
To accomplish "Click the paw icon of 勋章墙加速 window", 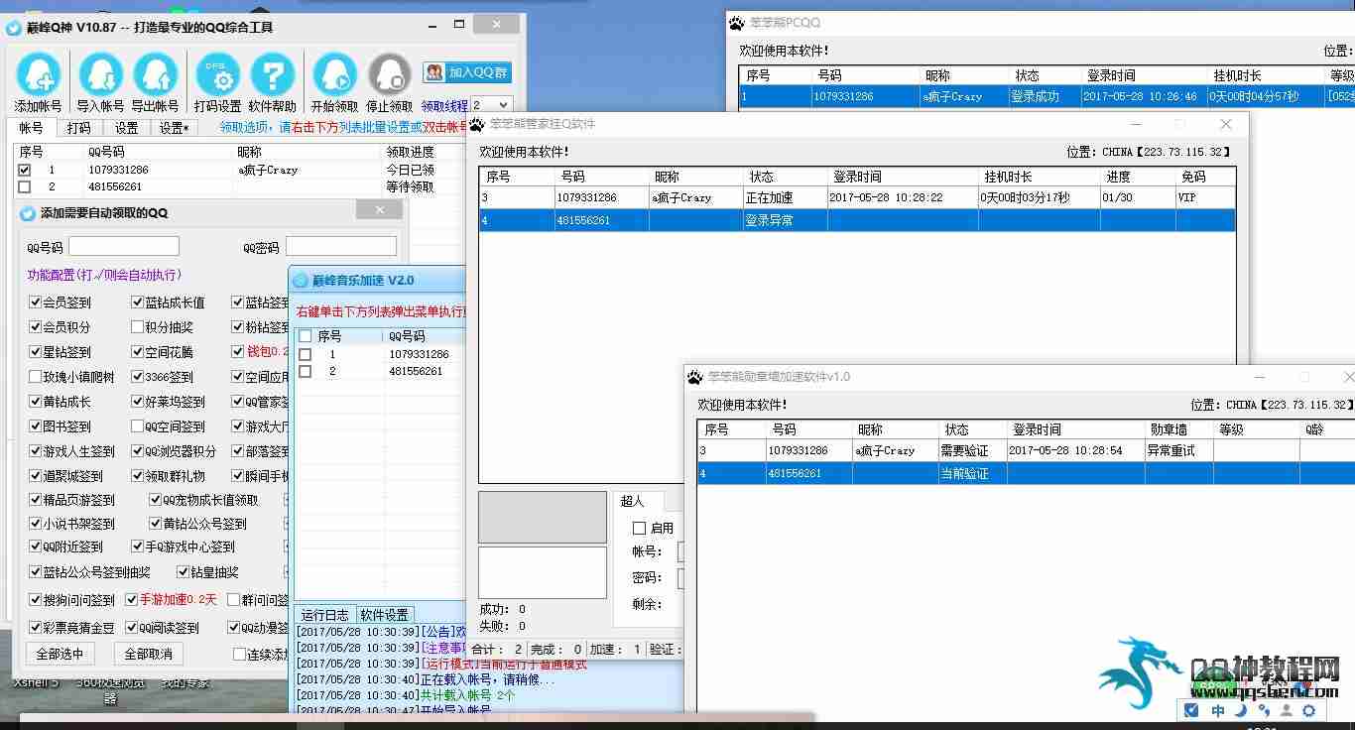I will coord(694,377).
